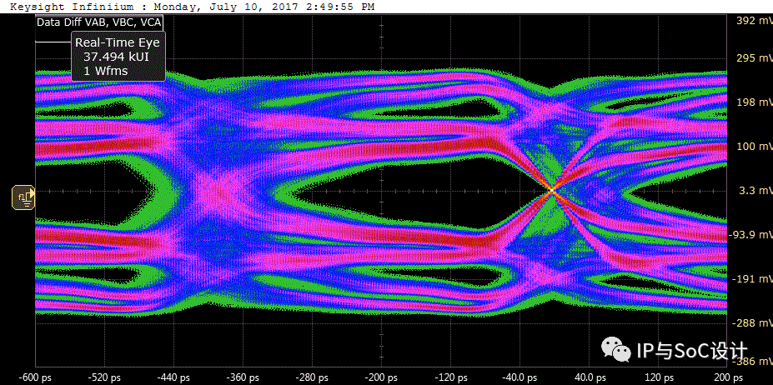This screenshot has width=773, height=385.
Task: Click the bright eye crossing point
Action: (552, 189)
